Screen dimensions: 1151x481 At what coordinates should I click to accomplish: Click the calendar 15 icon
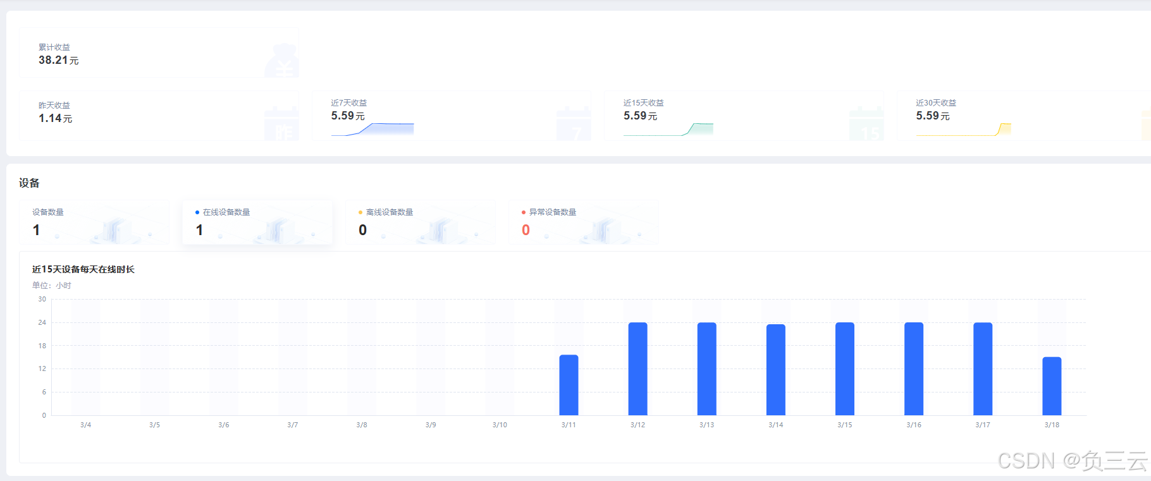866,123
